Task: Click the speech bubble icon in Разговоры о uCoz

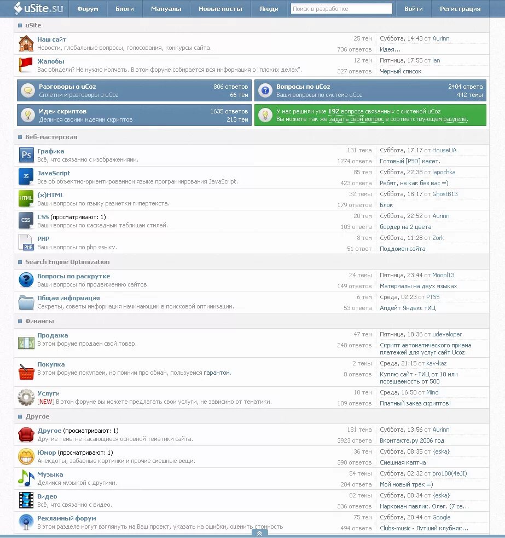Action: click(28, 90)
